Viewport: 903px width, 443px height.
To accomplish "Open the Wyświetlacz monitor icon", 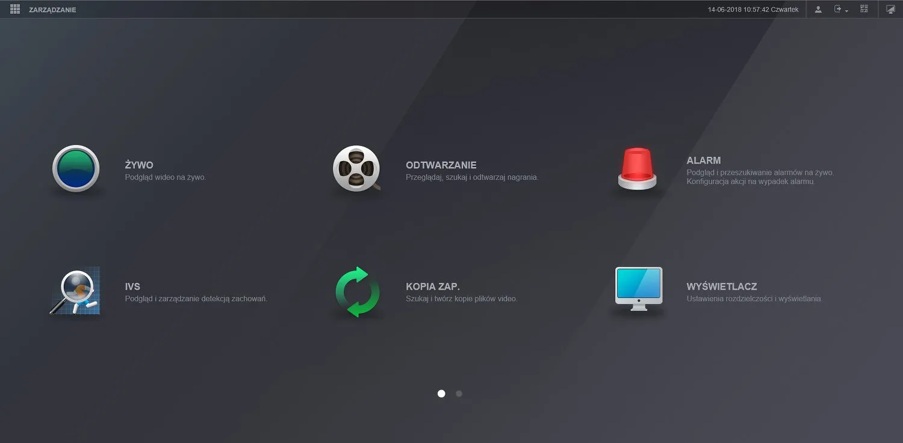I will coord(638,290).
